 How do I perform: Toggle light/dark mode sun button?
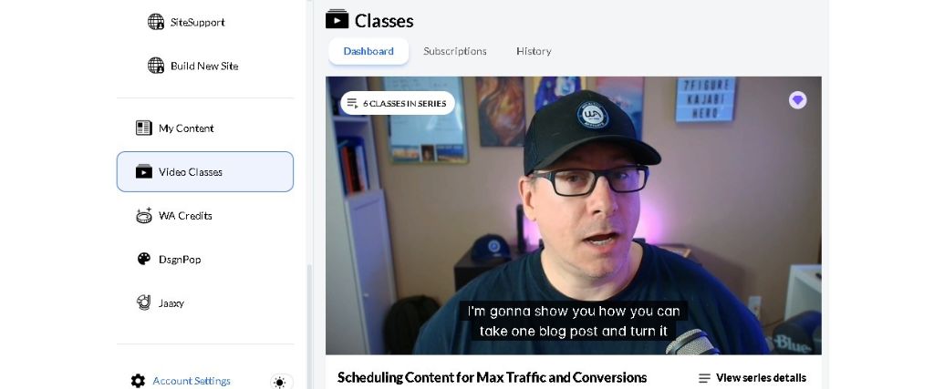coord(279,382)
